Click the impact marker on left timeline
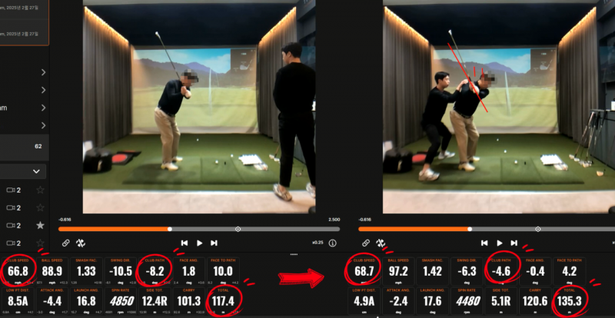The image size is (615, 318). 238,229
